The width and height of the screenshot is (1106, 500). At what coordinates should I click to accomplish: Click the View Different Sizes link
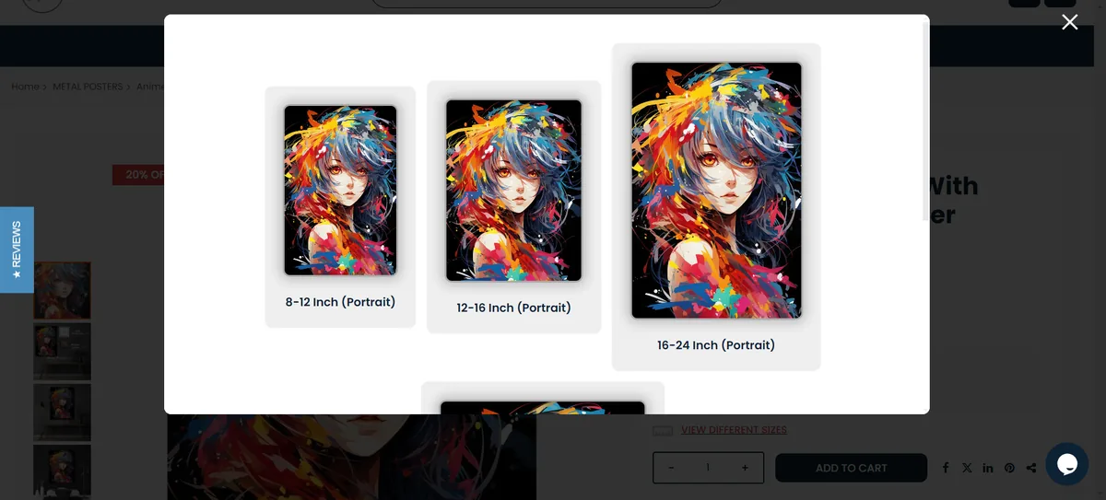tap(734, 430)
